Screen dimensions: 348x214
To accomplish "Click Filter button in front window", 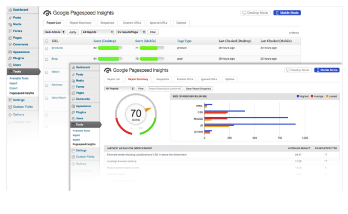I will coord(141,89).
